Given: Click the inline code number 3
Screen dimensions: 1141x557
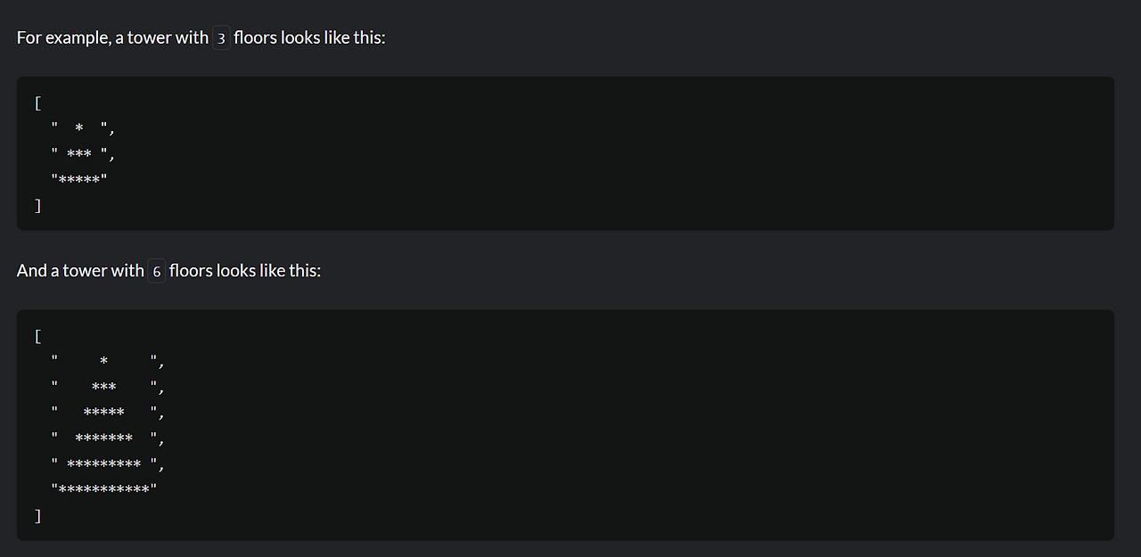Looking at the screenshot, I should tap(221, 38).
